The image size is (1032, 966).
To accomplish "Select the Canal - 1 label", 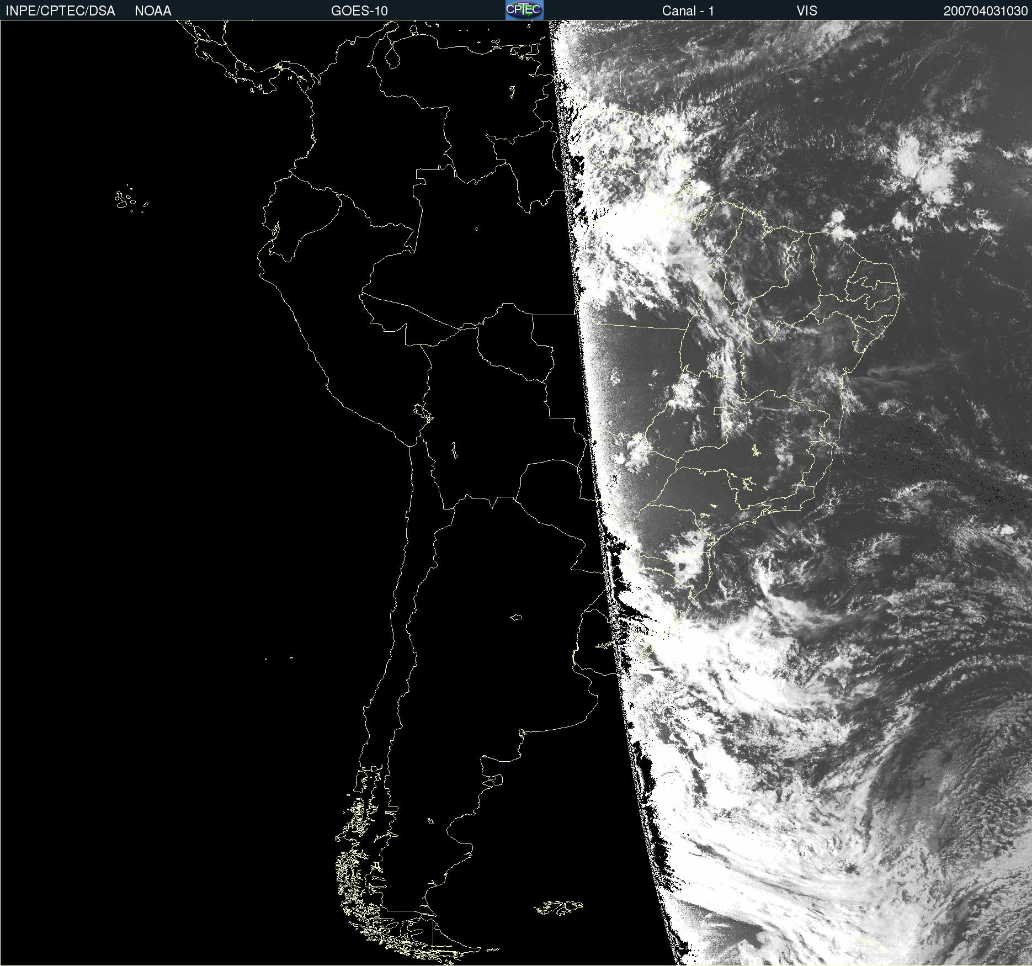I will (x=688, y=11).
